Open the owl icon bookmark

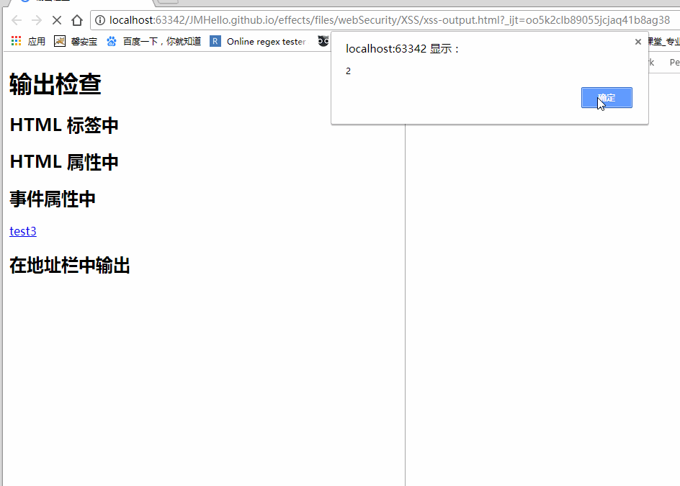click(x=323, y=42)
